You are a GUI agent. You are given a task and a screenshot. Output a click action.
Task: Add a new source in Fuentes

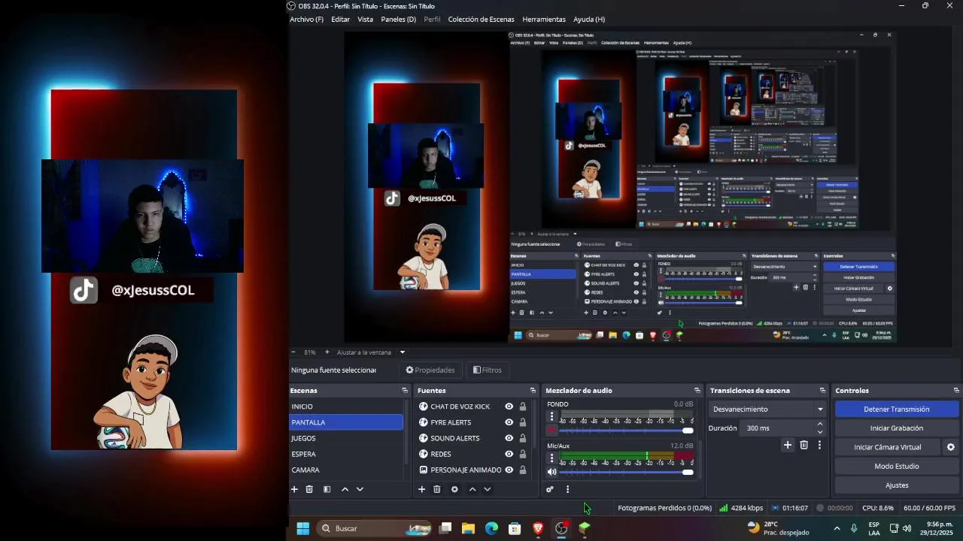coord(421,489)
